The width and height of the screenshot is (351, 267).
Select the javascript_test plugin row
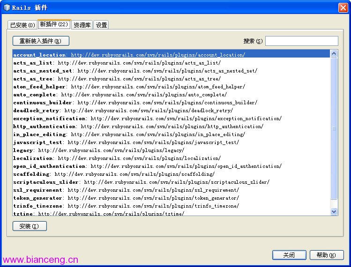click(171, 142)
